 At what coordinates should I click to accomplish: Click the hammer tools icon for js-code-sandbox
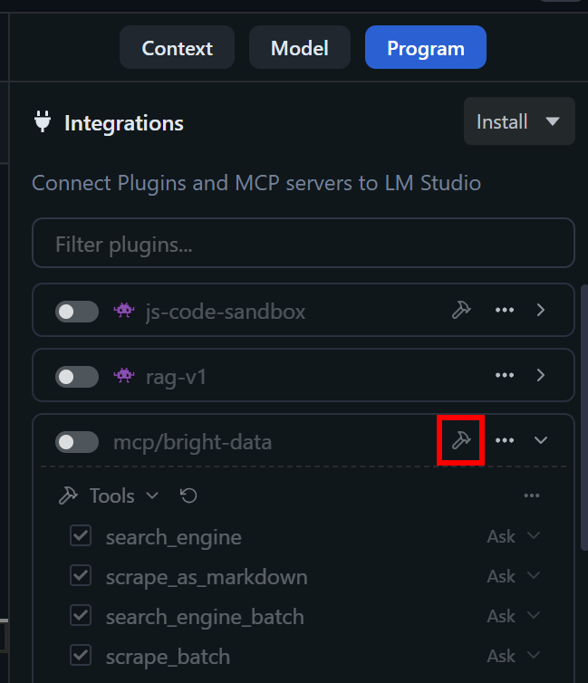tap(461, 310)
